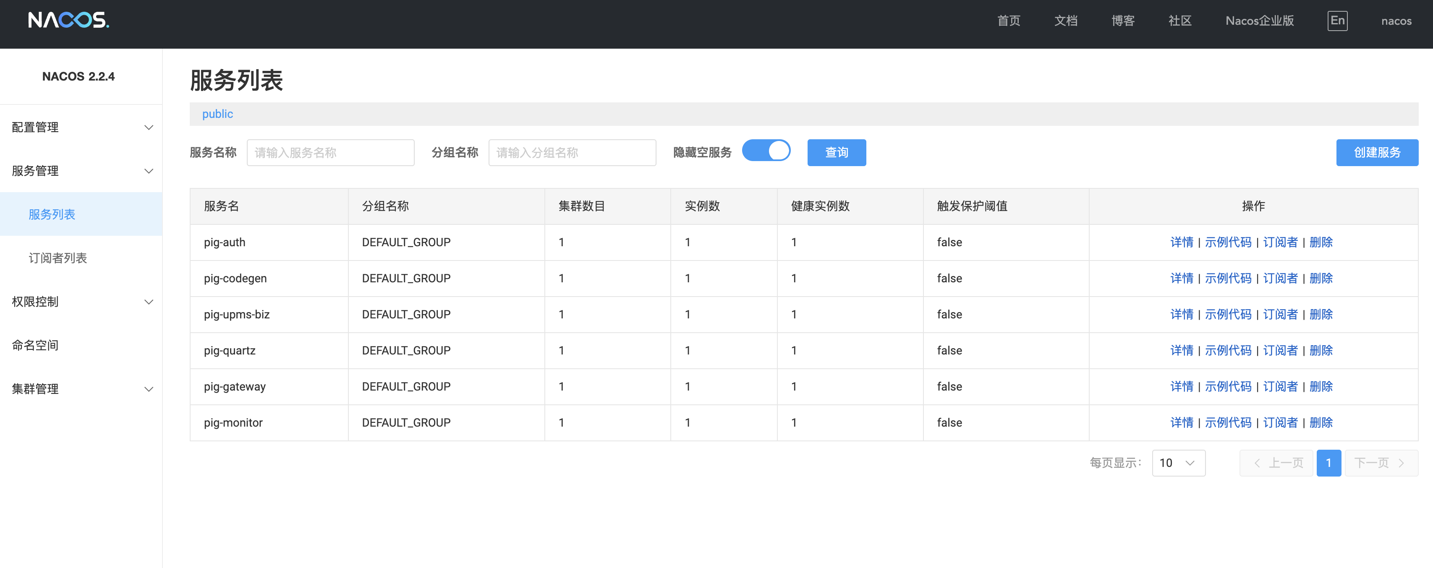Open 详情 for pig-codegen
The height and width of the screenshot is (568, 1433).
pos(1182,279)
